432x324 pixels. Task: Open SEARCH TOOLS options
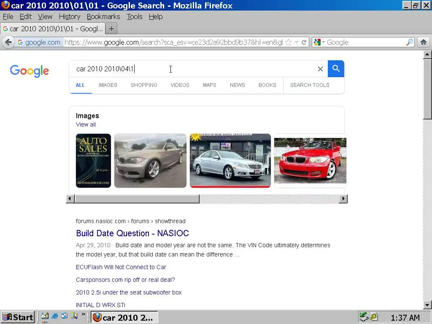[310, 85]
